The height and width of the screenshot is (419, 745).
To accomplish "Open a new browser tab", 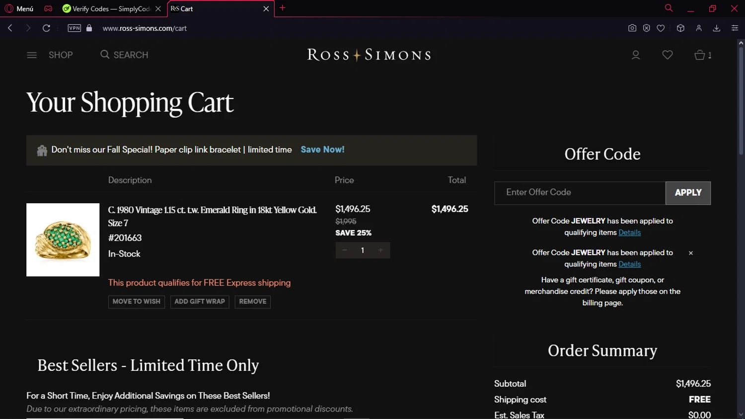I will point(283,8).
